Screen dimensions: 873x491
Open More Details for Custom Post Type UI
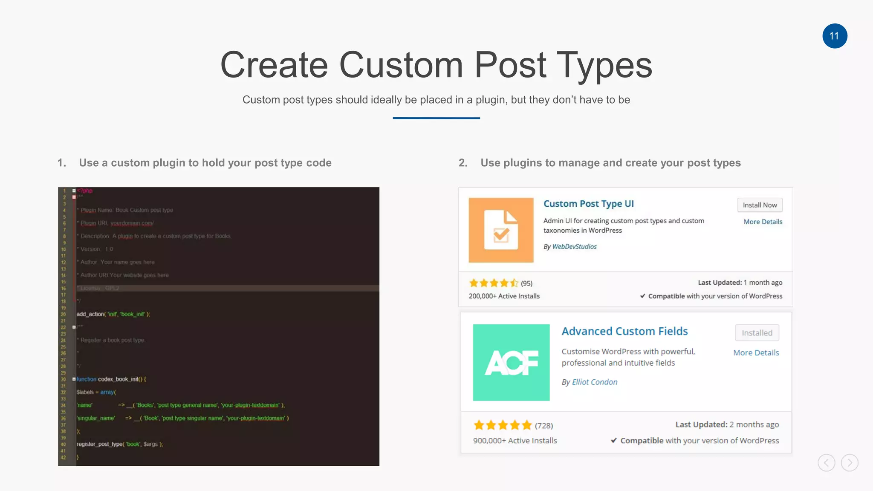pyautogui.click(x=763, y=222)
